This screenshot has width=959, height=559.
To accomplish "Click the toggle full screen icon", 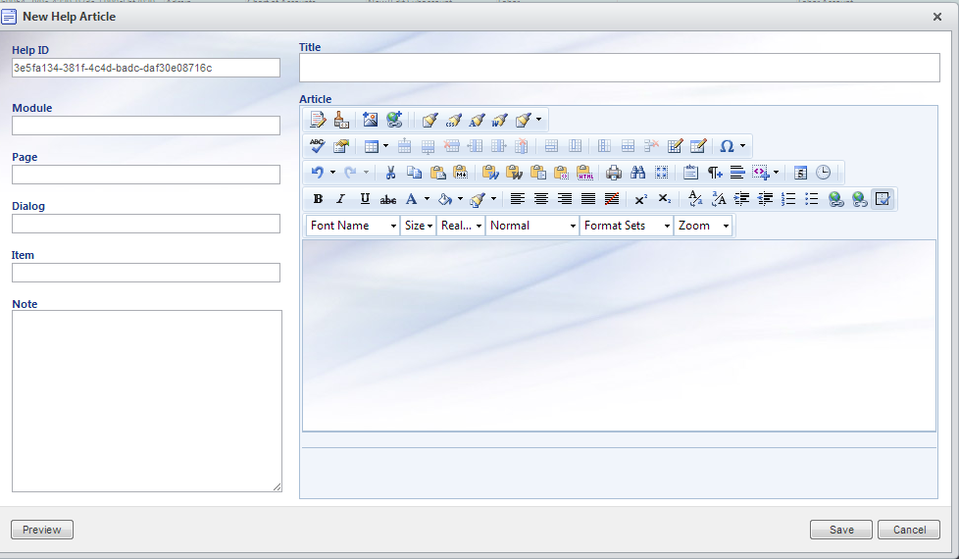I will (661, 173).
